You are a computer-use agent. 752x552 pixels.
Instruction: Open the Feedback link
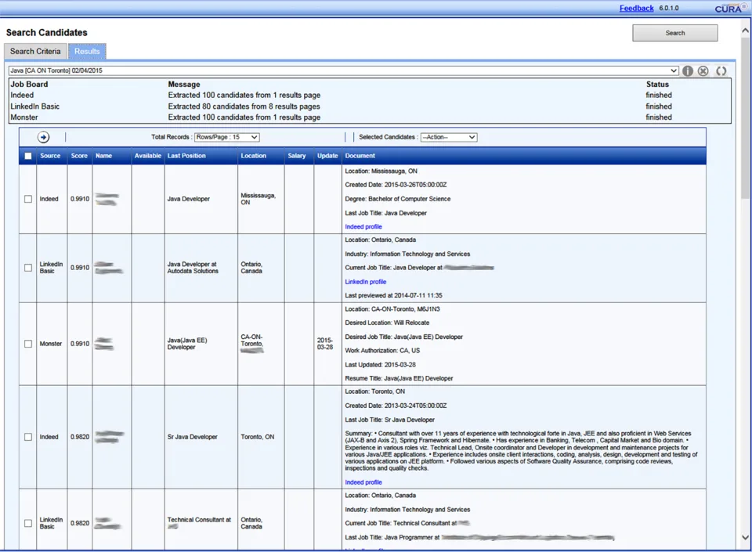click(x=636, y=8)
